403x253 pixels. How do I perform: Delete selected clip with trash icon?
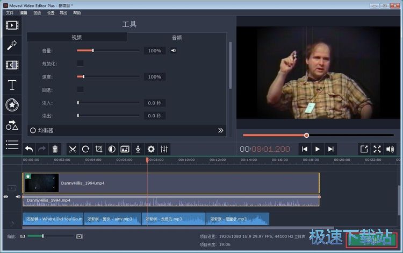[55, 149]
